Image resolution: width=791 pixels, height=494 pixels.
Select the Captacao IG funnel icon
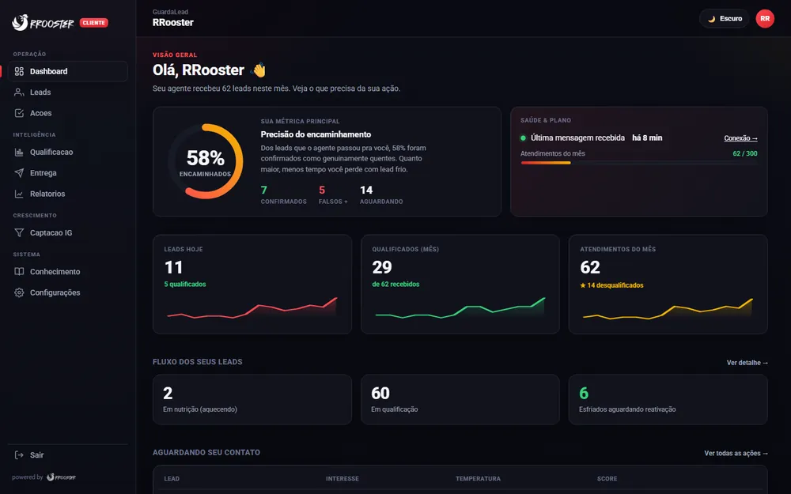coord(19,232)
